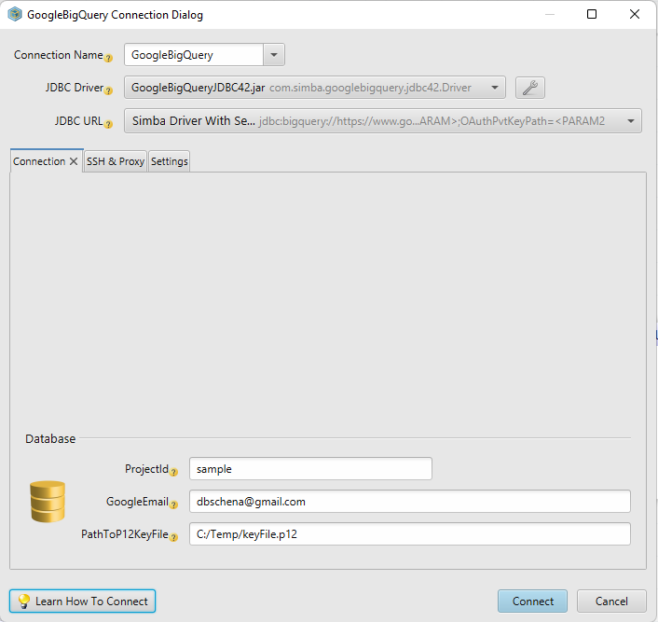Viewport: 658px width, 622px height.
Task: Click the Connect button
Action: (532, 601)
